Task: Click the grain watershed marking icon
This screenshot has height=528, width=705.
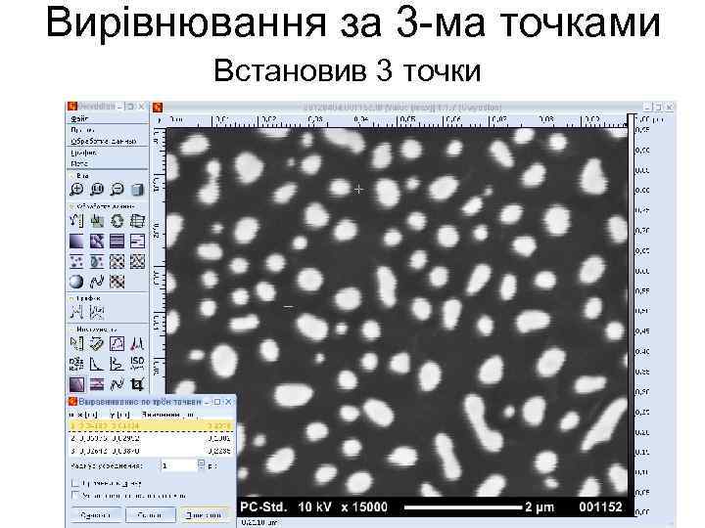Action: pyautogui.click(x=97, y=261)
